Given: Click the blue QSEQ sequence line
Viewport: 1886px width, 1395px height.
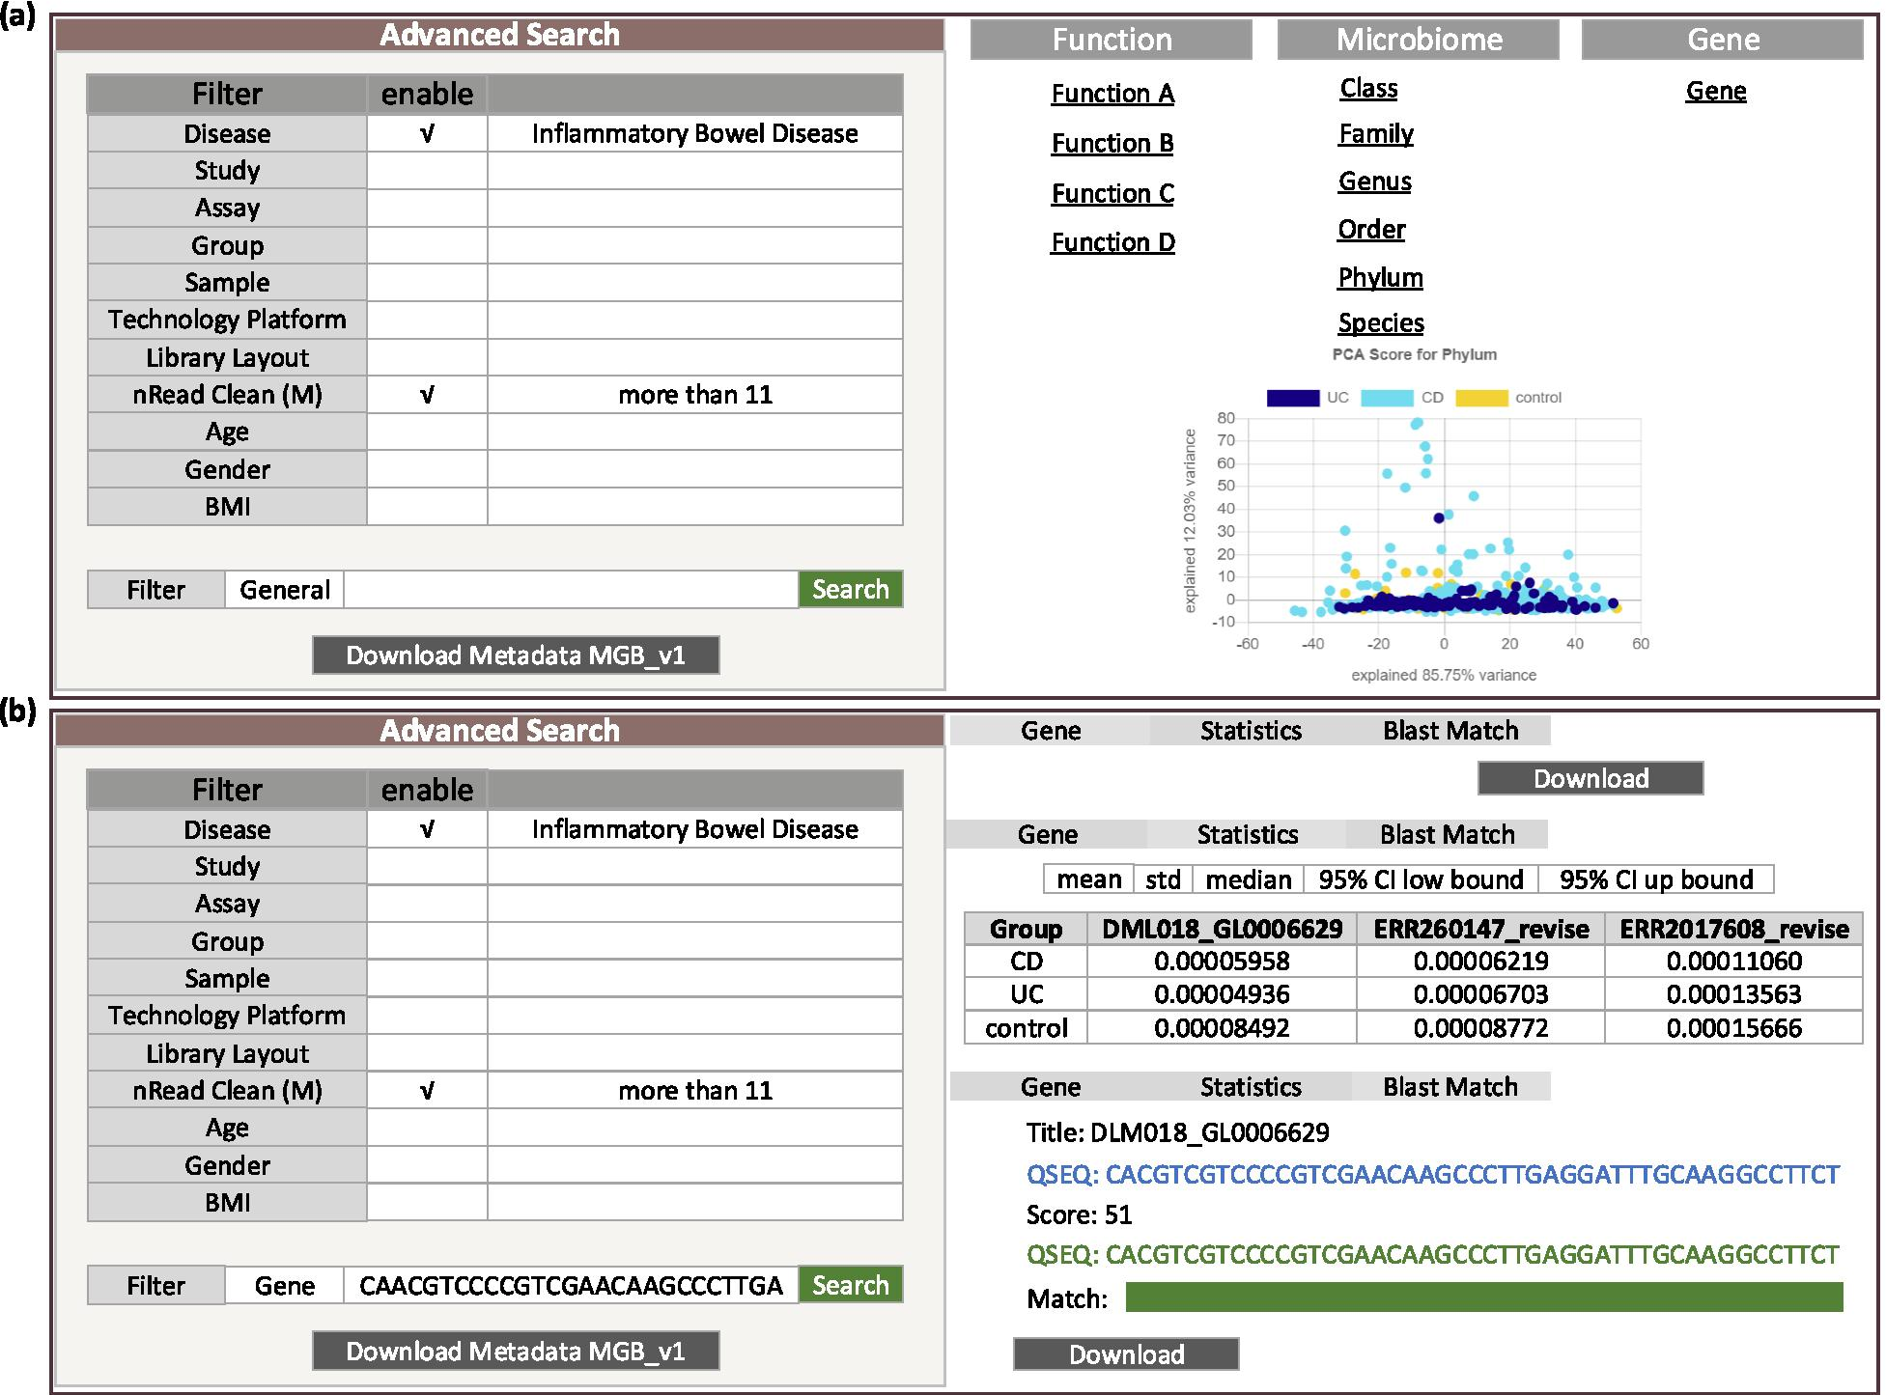Looking at the screenshot, I should 1433,1175.
